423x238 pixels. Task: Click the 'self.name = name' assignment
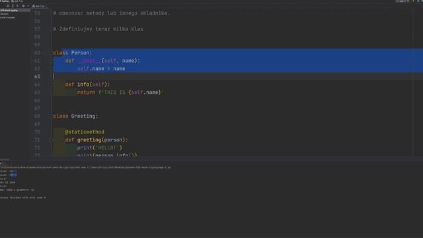click(x=101, y=69)
